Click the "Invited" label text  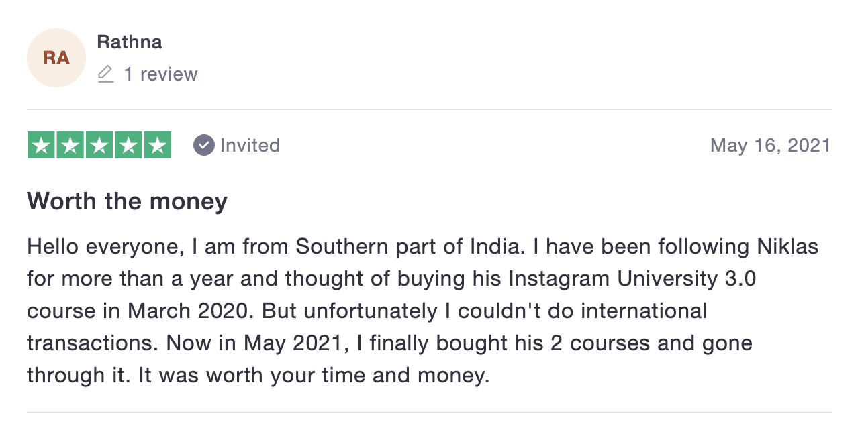pyautogui.click(x=250, y=146)
